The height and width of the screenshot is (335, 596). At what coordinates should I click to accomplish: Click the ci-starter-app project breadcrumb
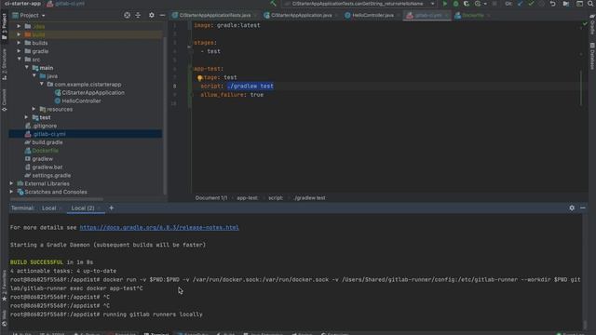pos(22,4)
